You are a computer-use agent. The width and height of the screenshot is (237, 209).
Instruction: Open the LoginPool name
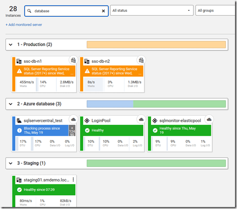(x=101, y=121)
